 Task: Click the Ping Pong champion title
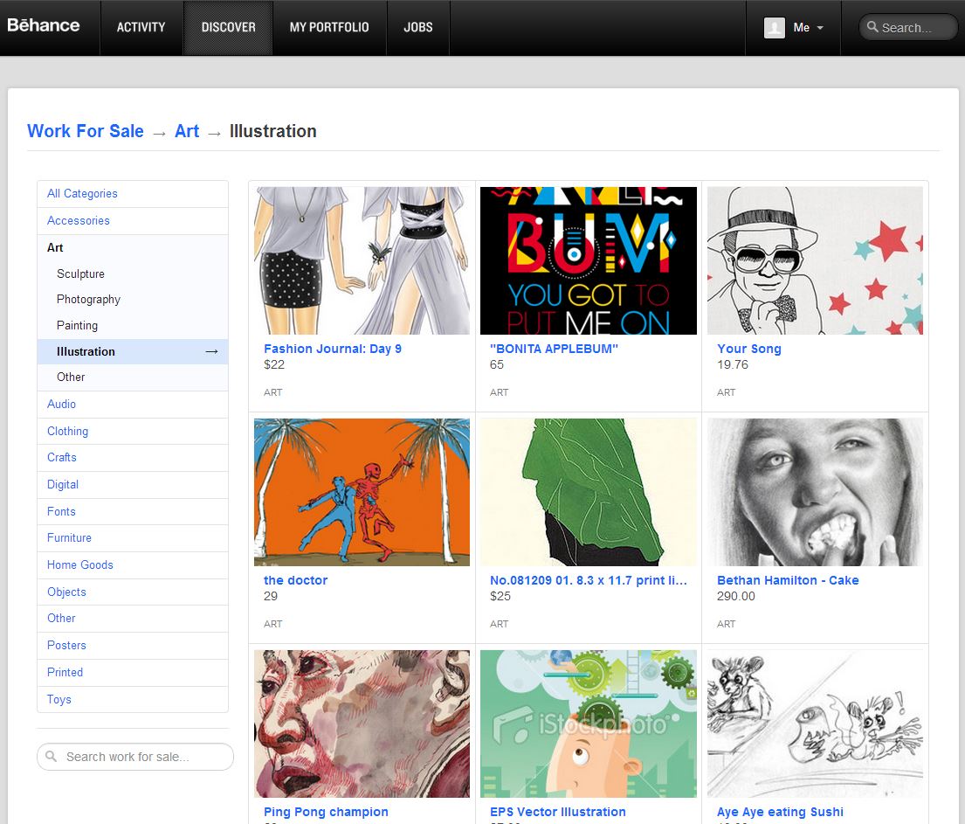point(326,812)
